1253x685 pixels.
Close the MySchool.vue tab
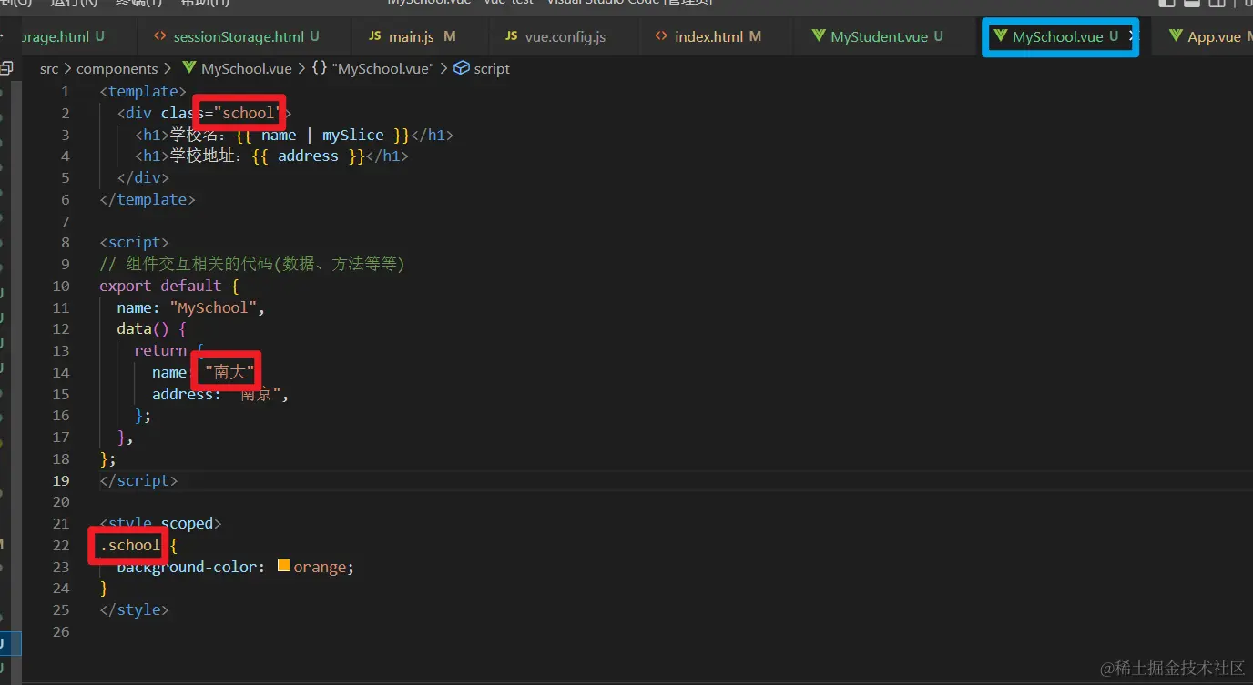tap(1132, 36)
